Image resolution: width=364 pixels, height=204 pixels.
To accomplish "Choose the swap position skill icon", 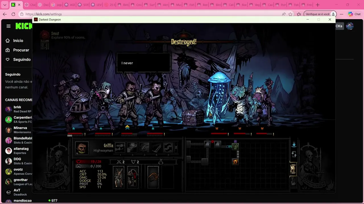I will 168,148.
